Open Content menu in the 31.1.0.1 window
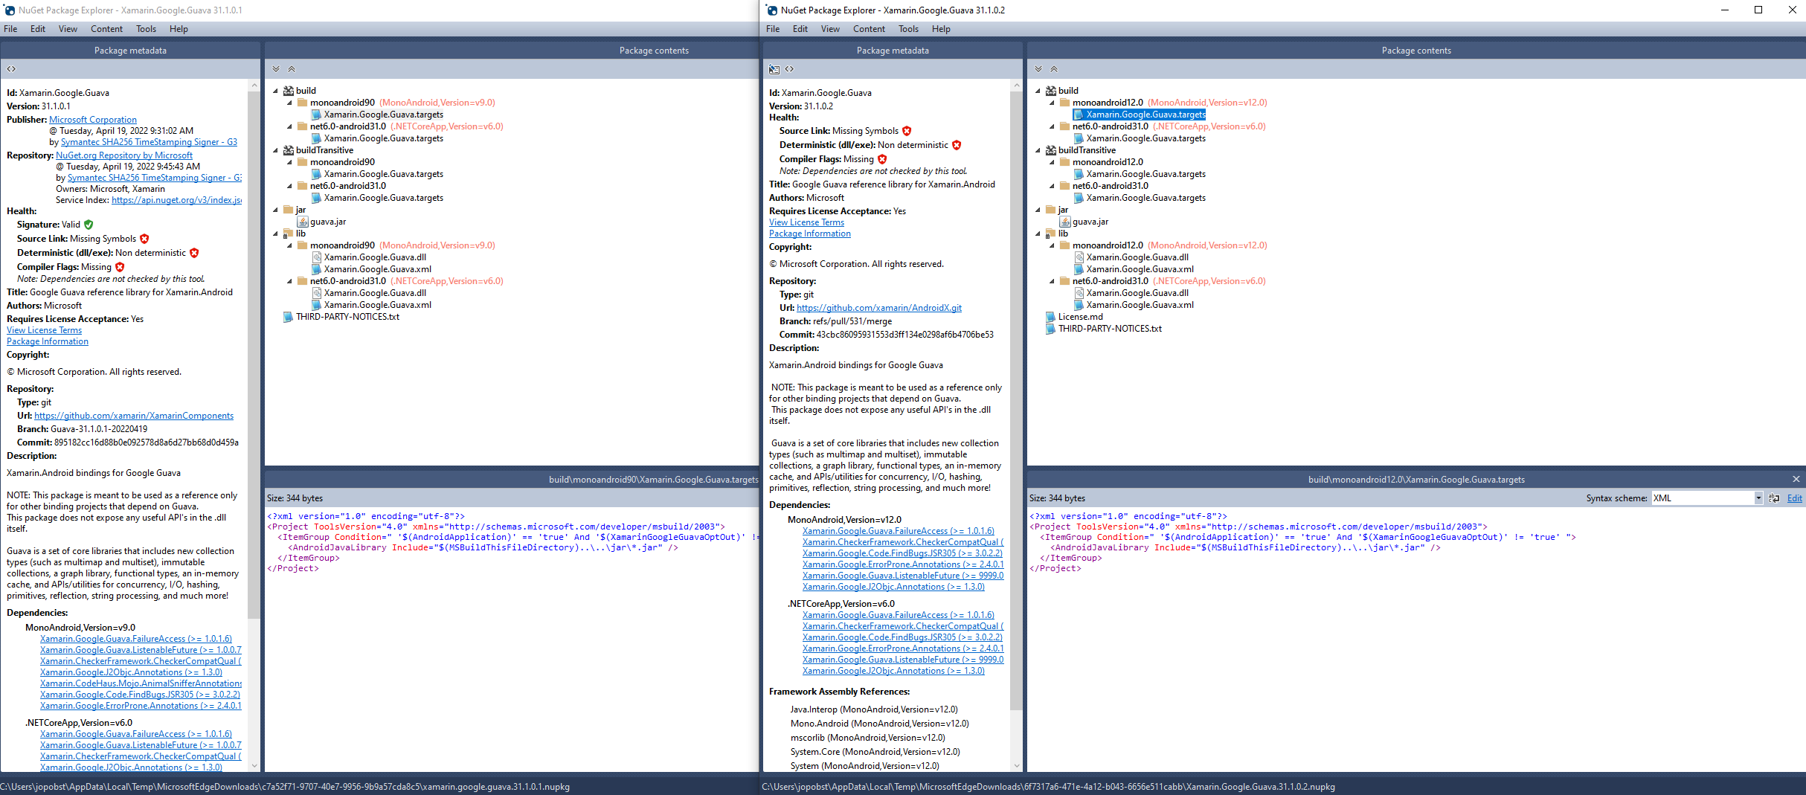Viewport: 1806px width, 795px height. click(x=106, y=29)
